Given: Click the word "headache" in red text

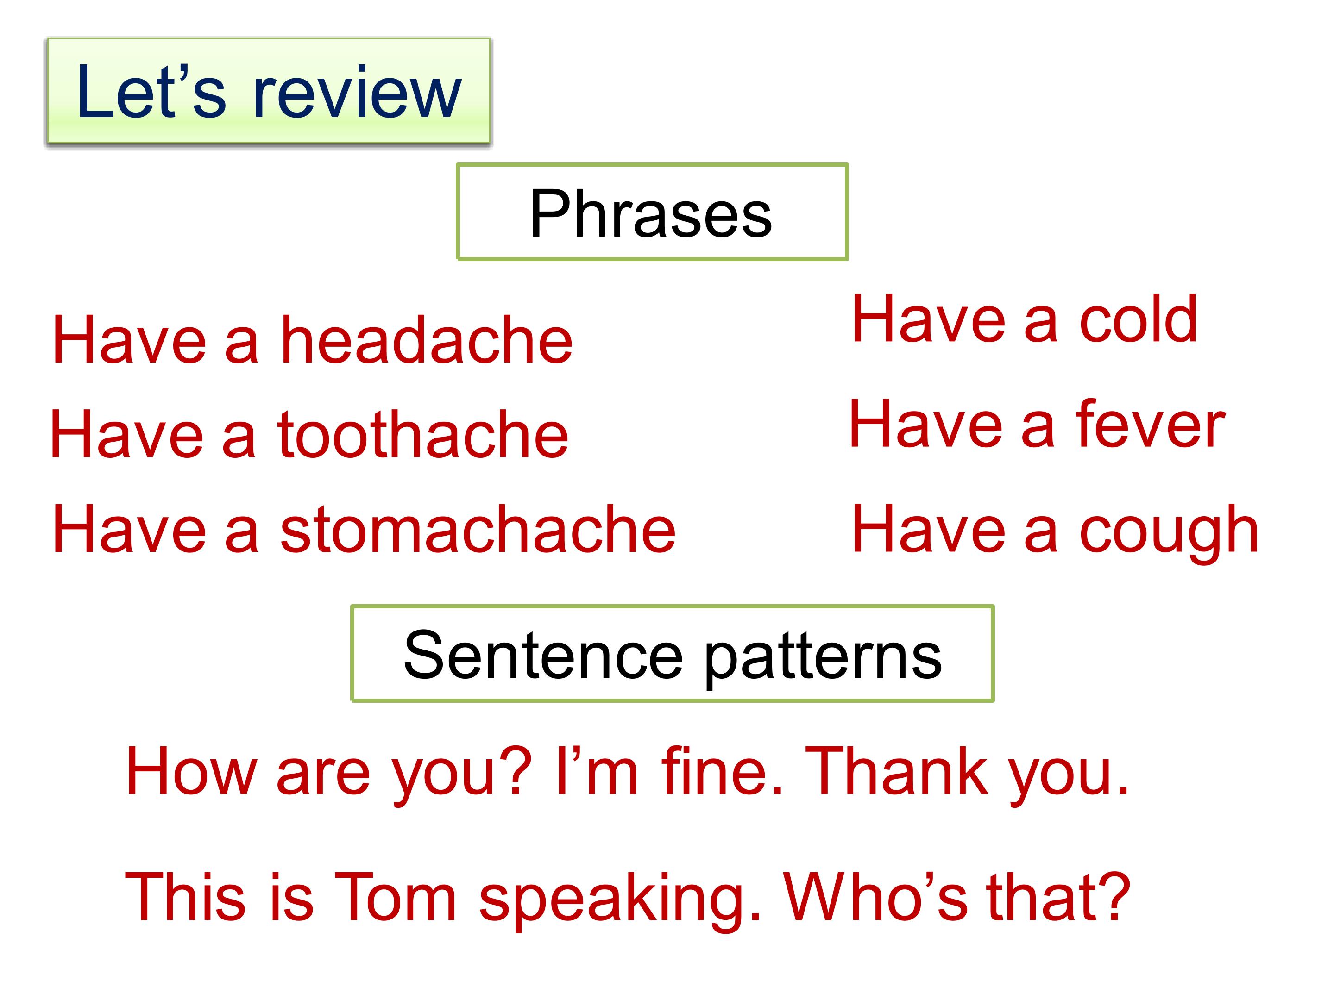Looking at the screenshot, I should [x=427, y=340].
